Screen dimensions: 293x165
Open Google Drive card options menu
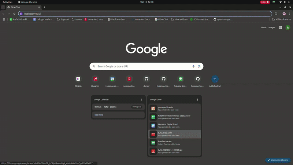tap(197, 99)
